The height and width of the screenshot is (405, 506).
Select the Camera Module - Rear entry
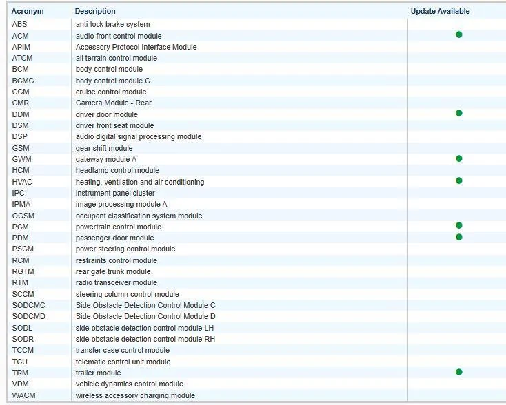pyautogui.click(x=113, y=103)
